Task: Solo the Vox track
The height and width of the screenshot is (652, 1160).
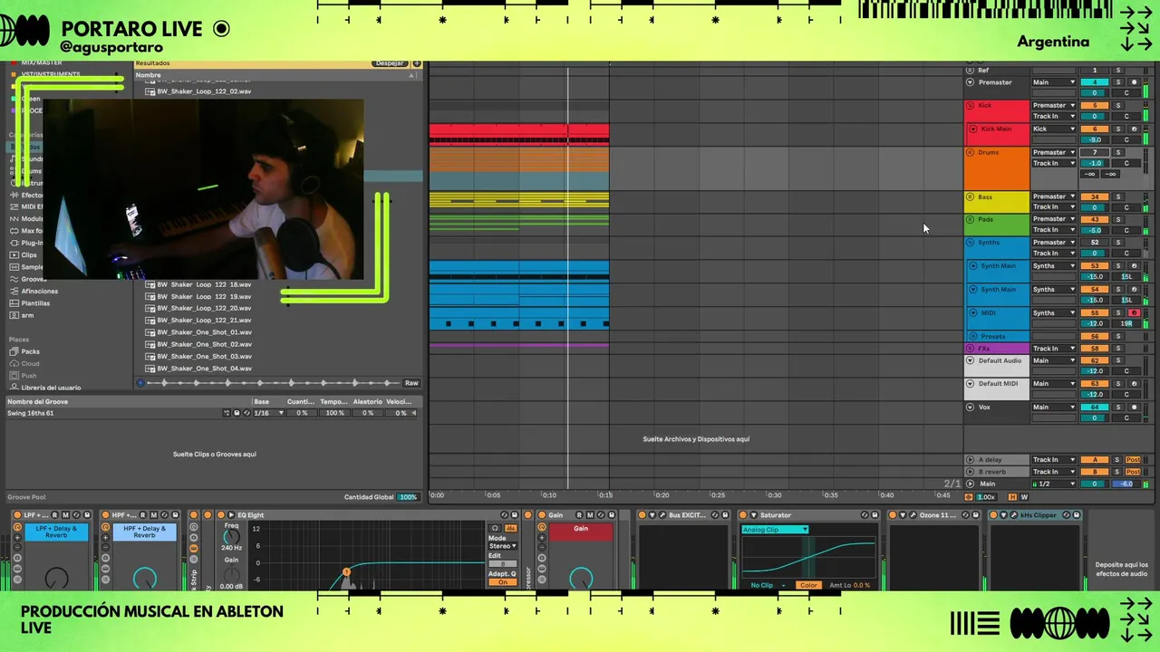Action: [x=1117, y=407]
